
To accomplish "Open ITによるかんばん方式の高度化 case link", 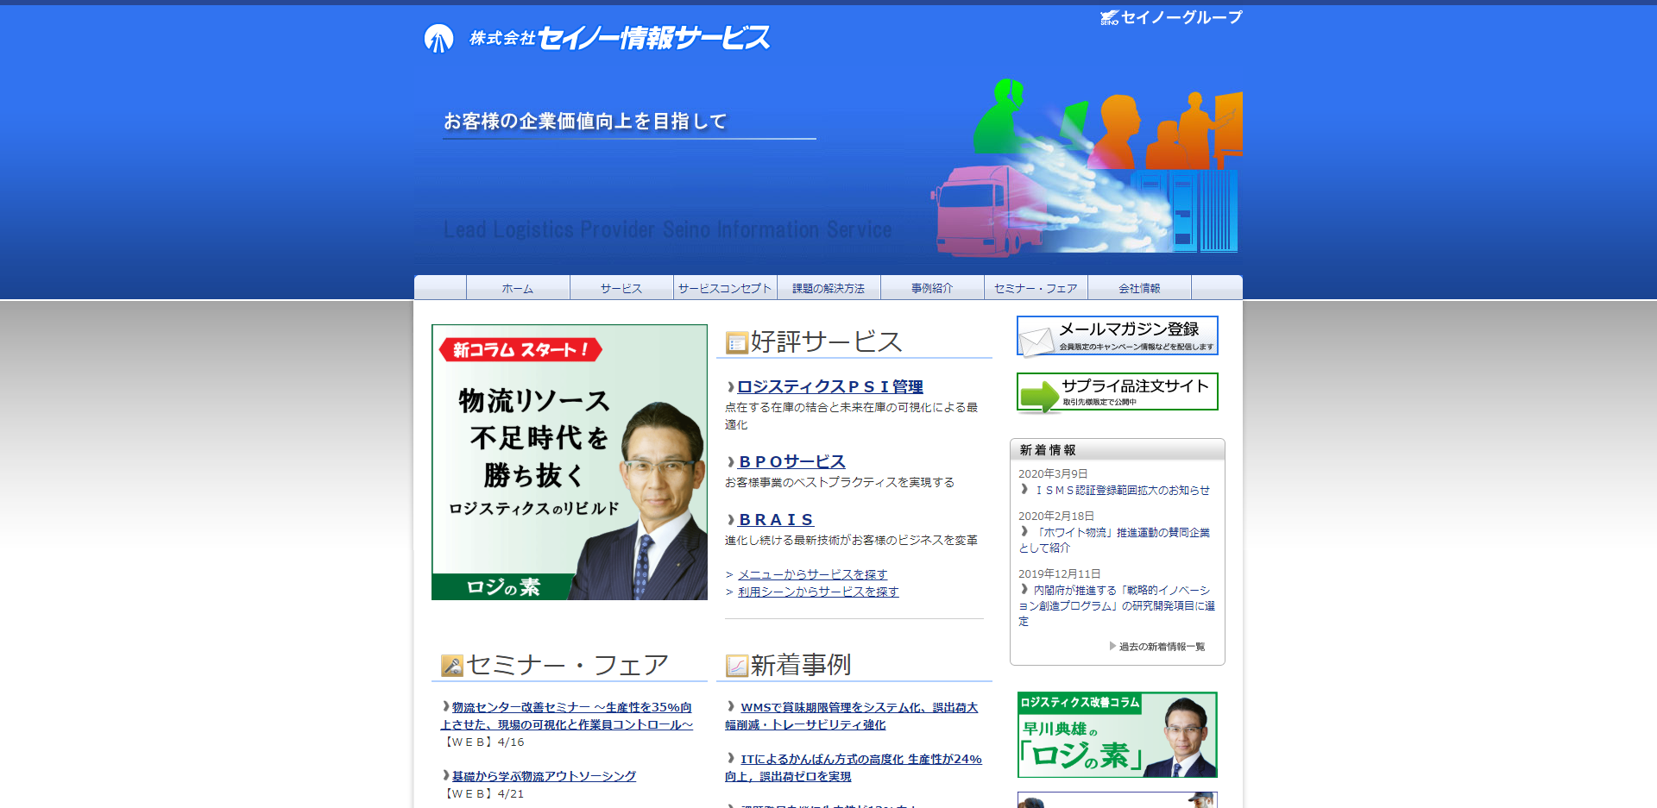I will click(854, 767).
